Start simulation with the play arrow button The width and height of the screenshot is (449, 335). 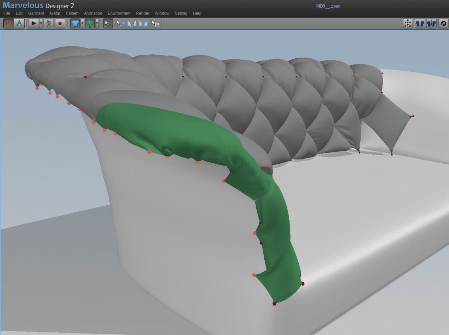(34, 24)
